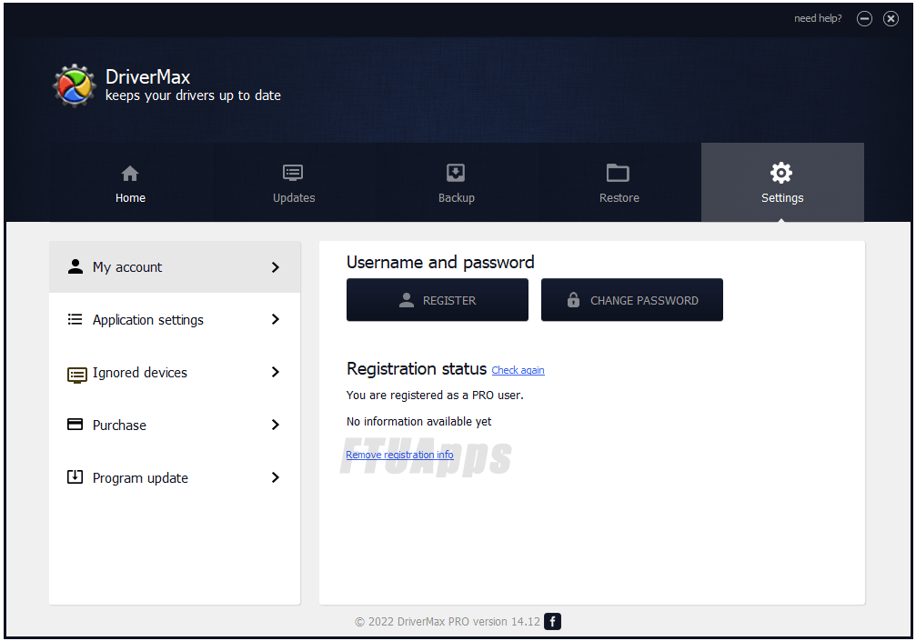Click the Updates list icon

click(x=293, y=173)
